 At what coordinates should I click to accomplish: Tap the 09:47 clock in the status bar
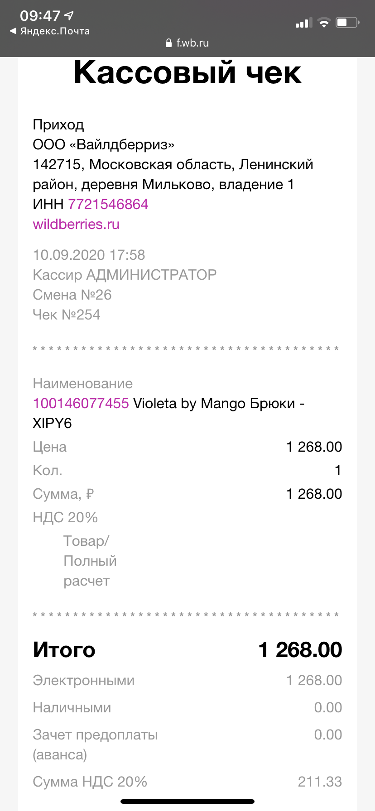coord(40,16)
